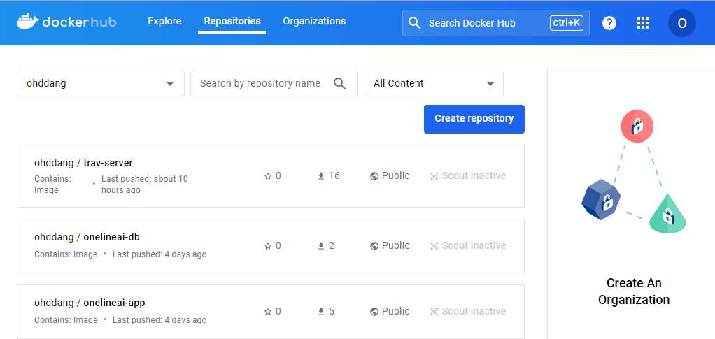Click 'Contains: Image' under onelineai-app

click(x=66, y=320)
